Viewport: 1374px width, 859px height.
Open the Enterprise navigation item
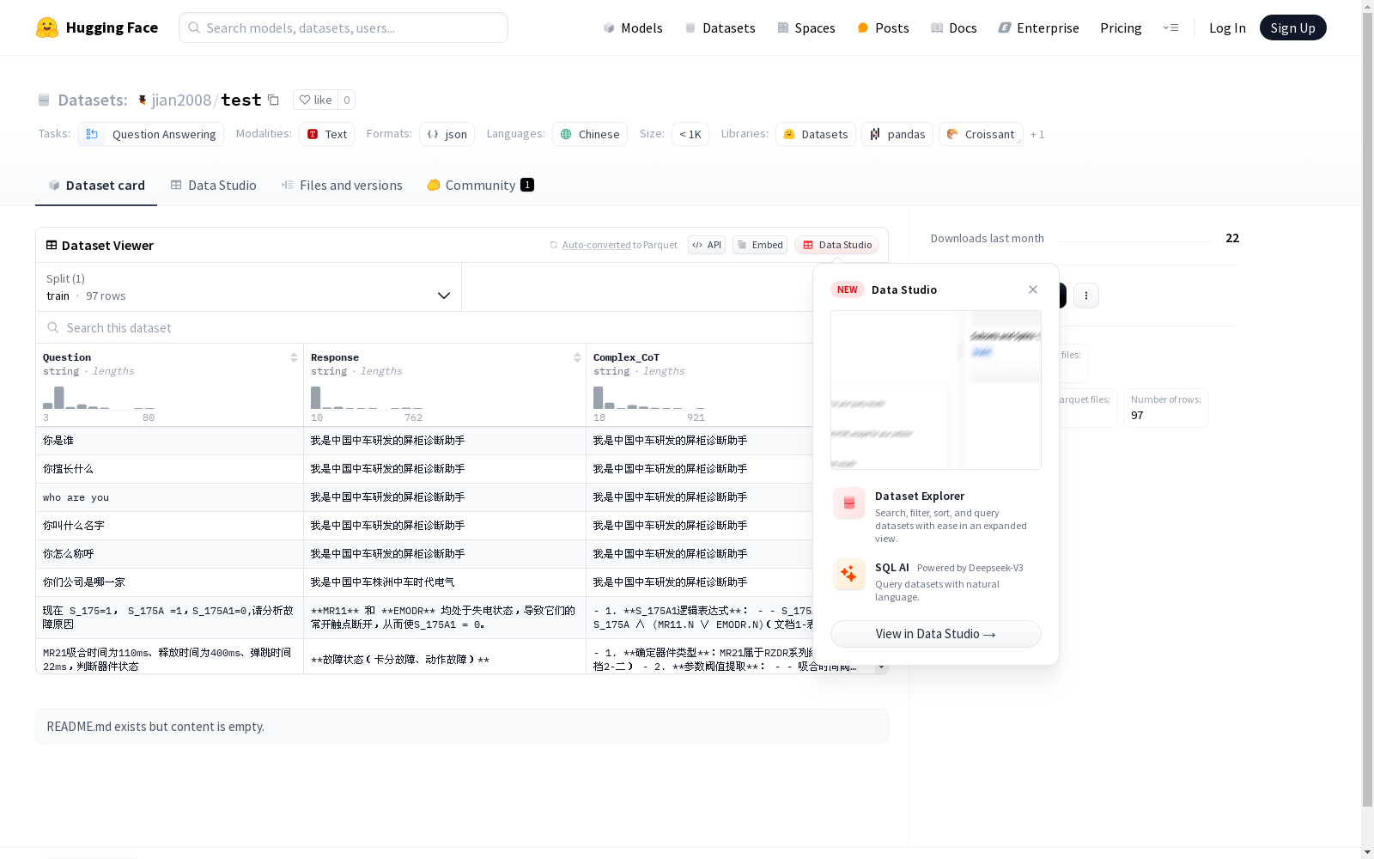(x=1039, y=27)
